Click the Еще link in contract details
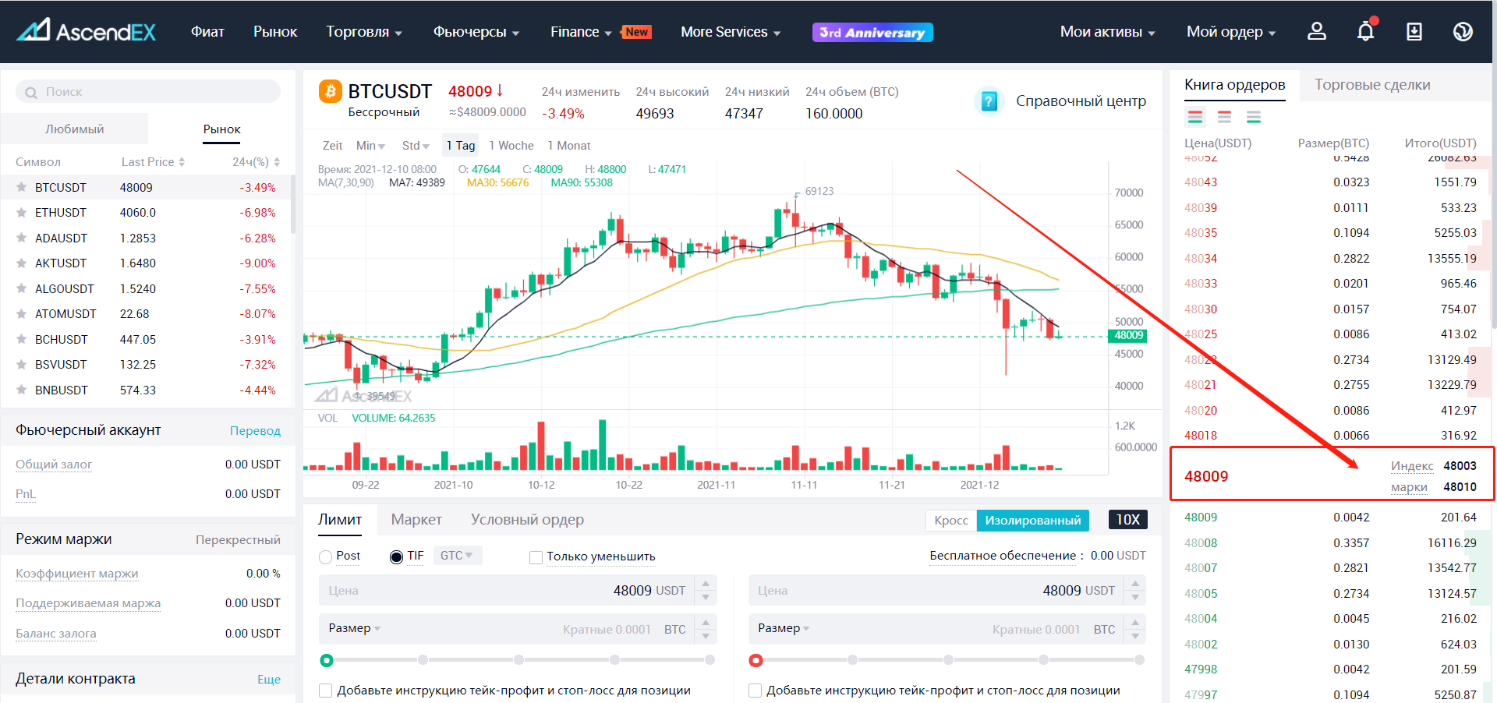 pos(269,680)
